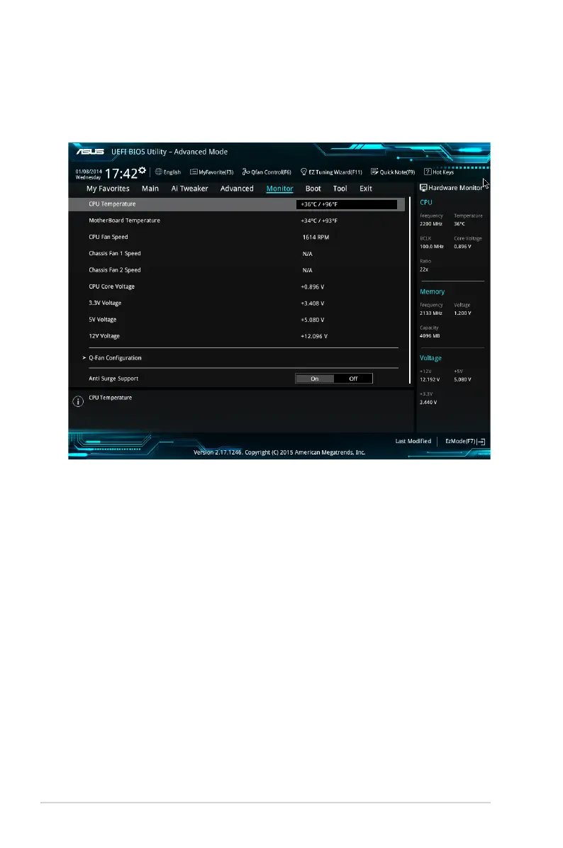
Task: Click the 01/08/2014 date
Action: (89, 171)
